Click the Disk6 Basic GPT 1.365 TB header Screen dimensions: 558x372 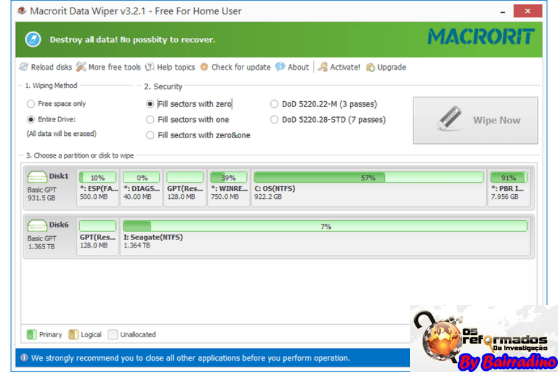[x=50, y=236]
